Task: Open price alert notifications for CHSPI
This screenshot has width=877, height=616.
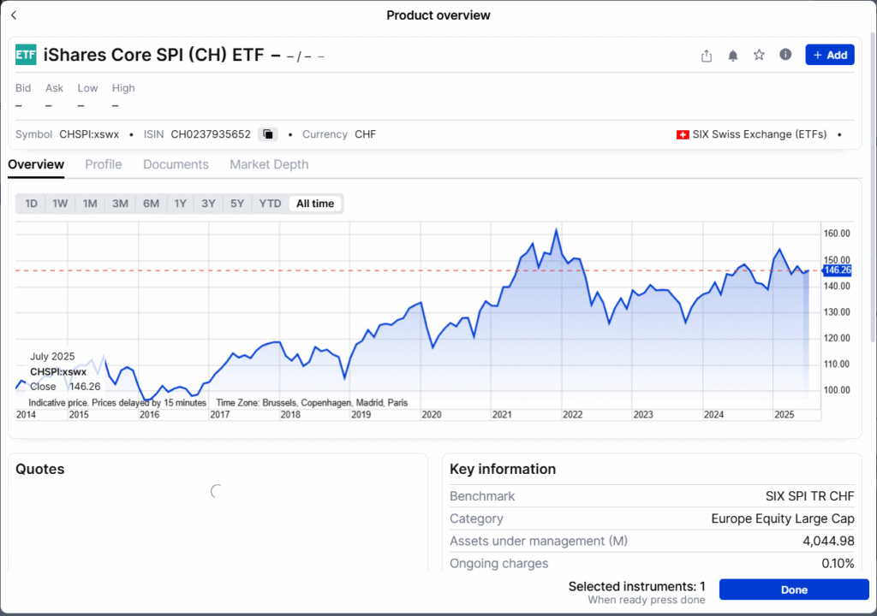Action: 732,55
